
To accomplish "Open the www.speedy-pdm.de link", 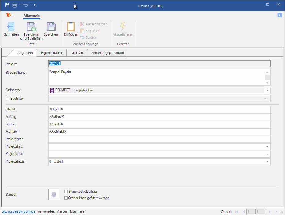I will tap(19, 211).
